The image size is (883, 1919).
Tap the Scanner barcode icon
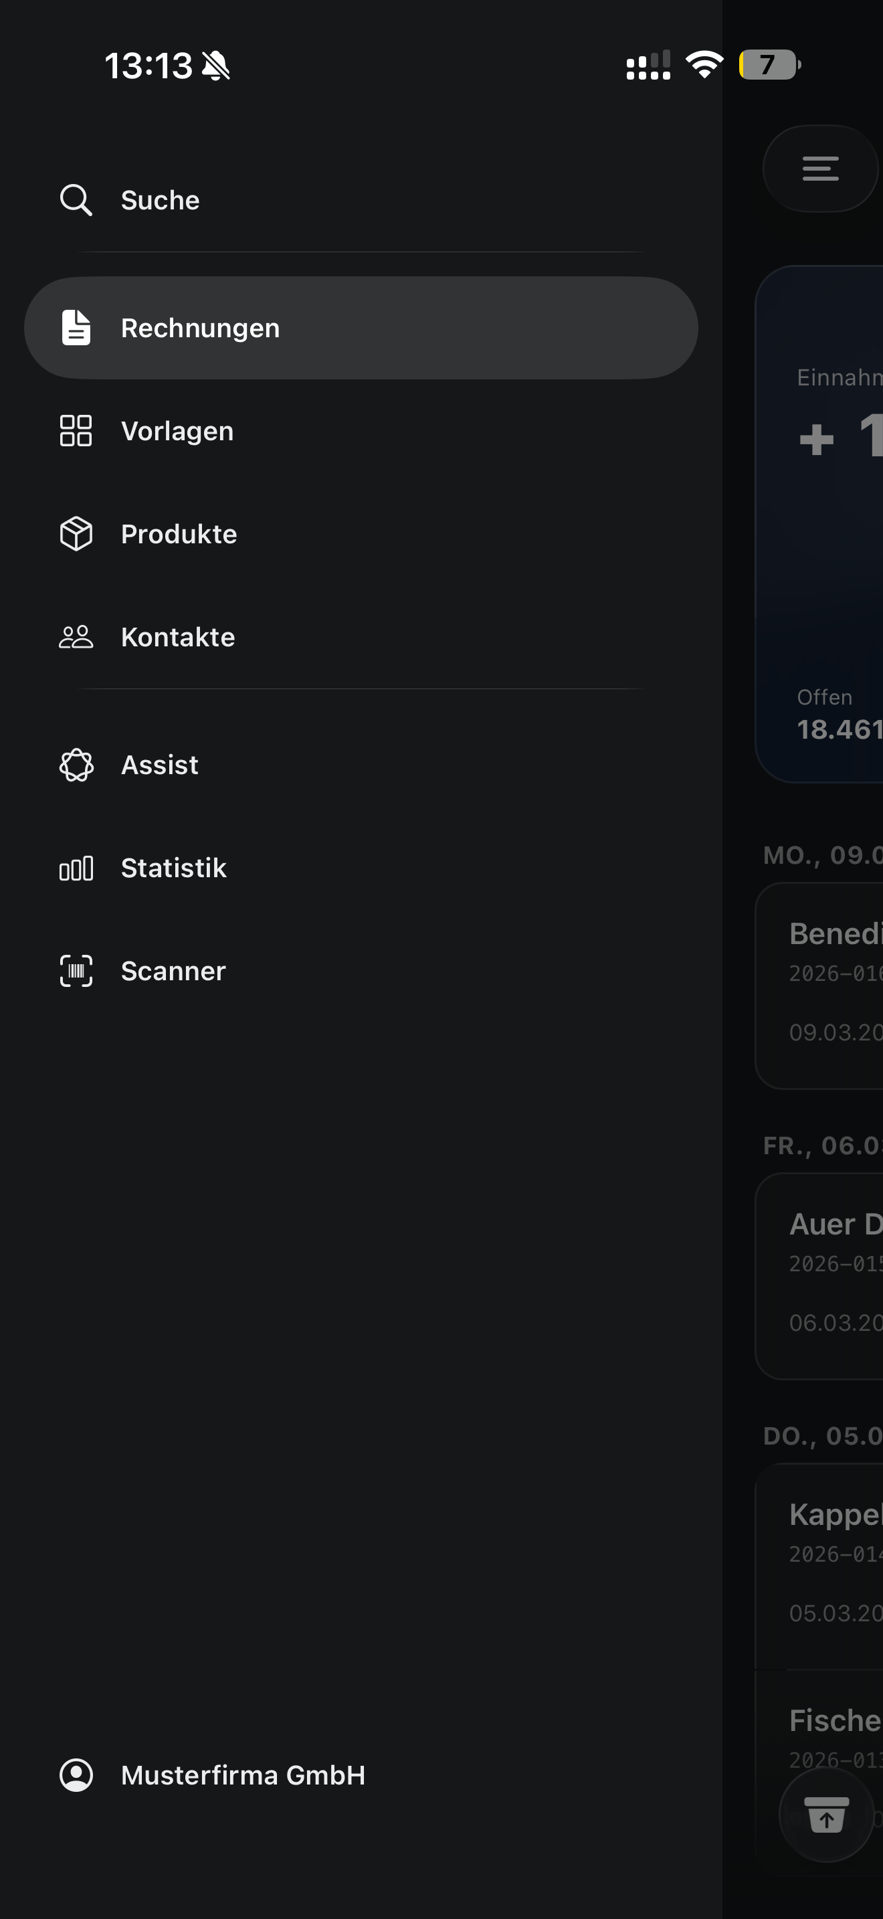point(76,971)
